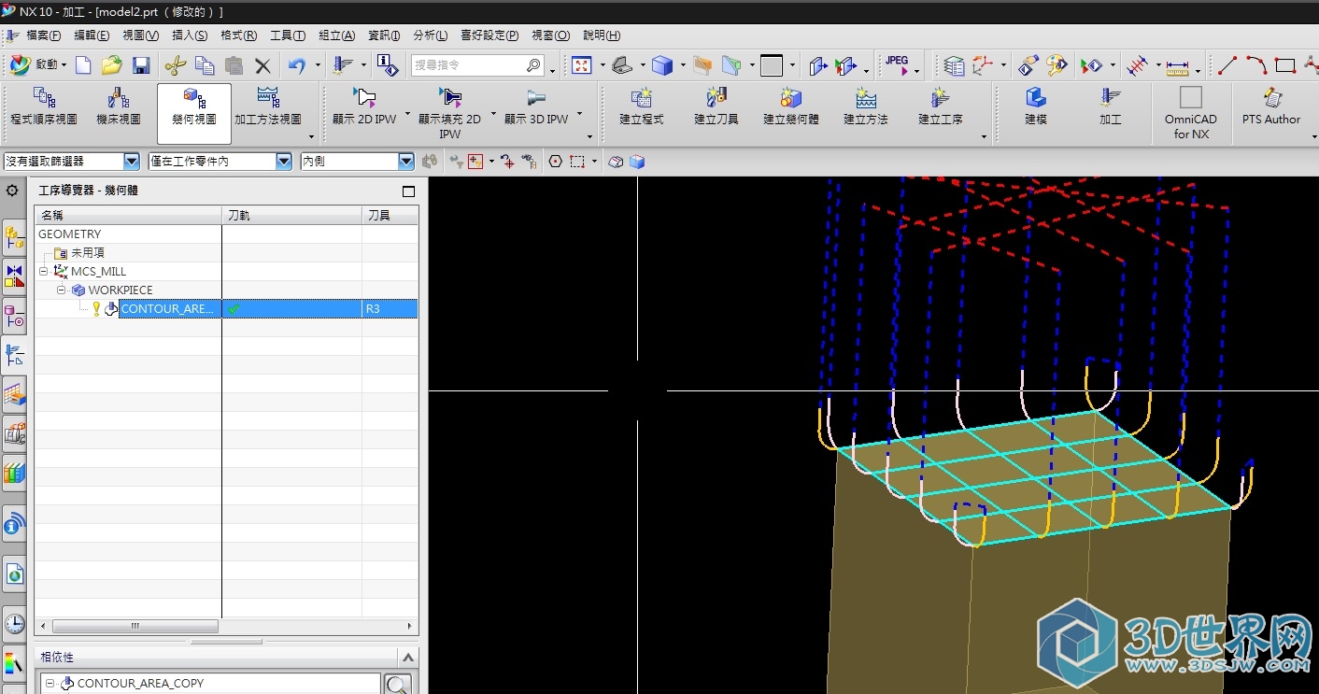Switch to 機床視圖 (Machine Tool View)
Viewport: 1319px width, 694px height.
click(119, 106)
